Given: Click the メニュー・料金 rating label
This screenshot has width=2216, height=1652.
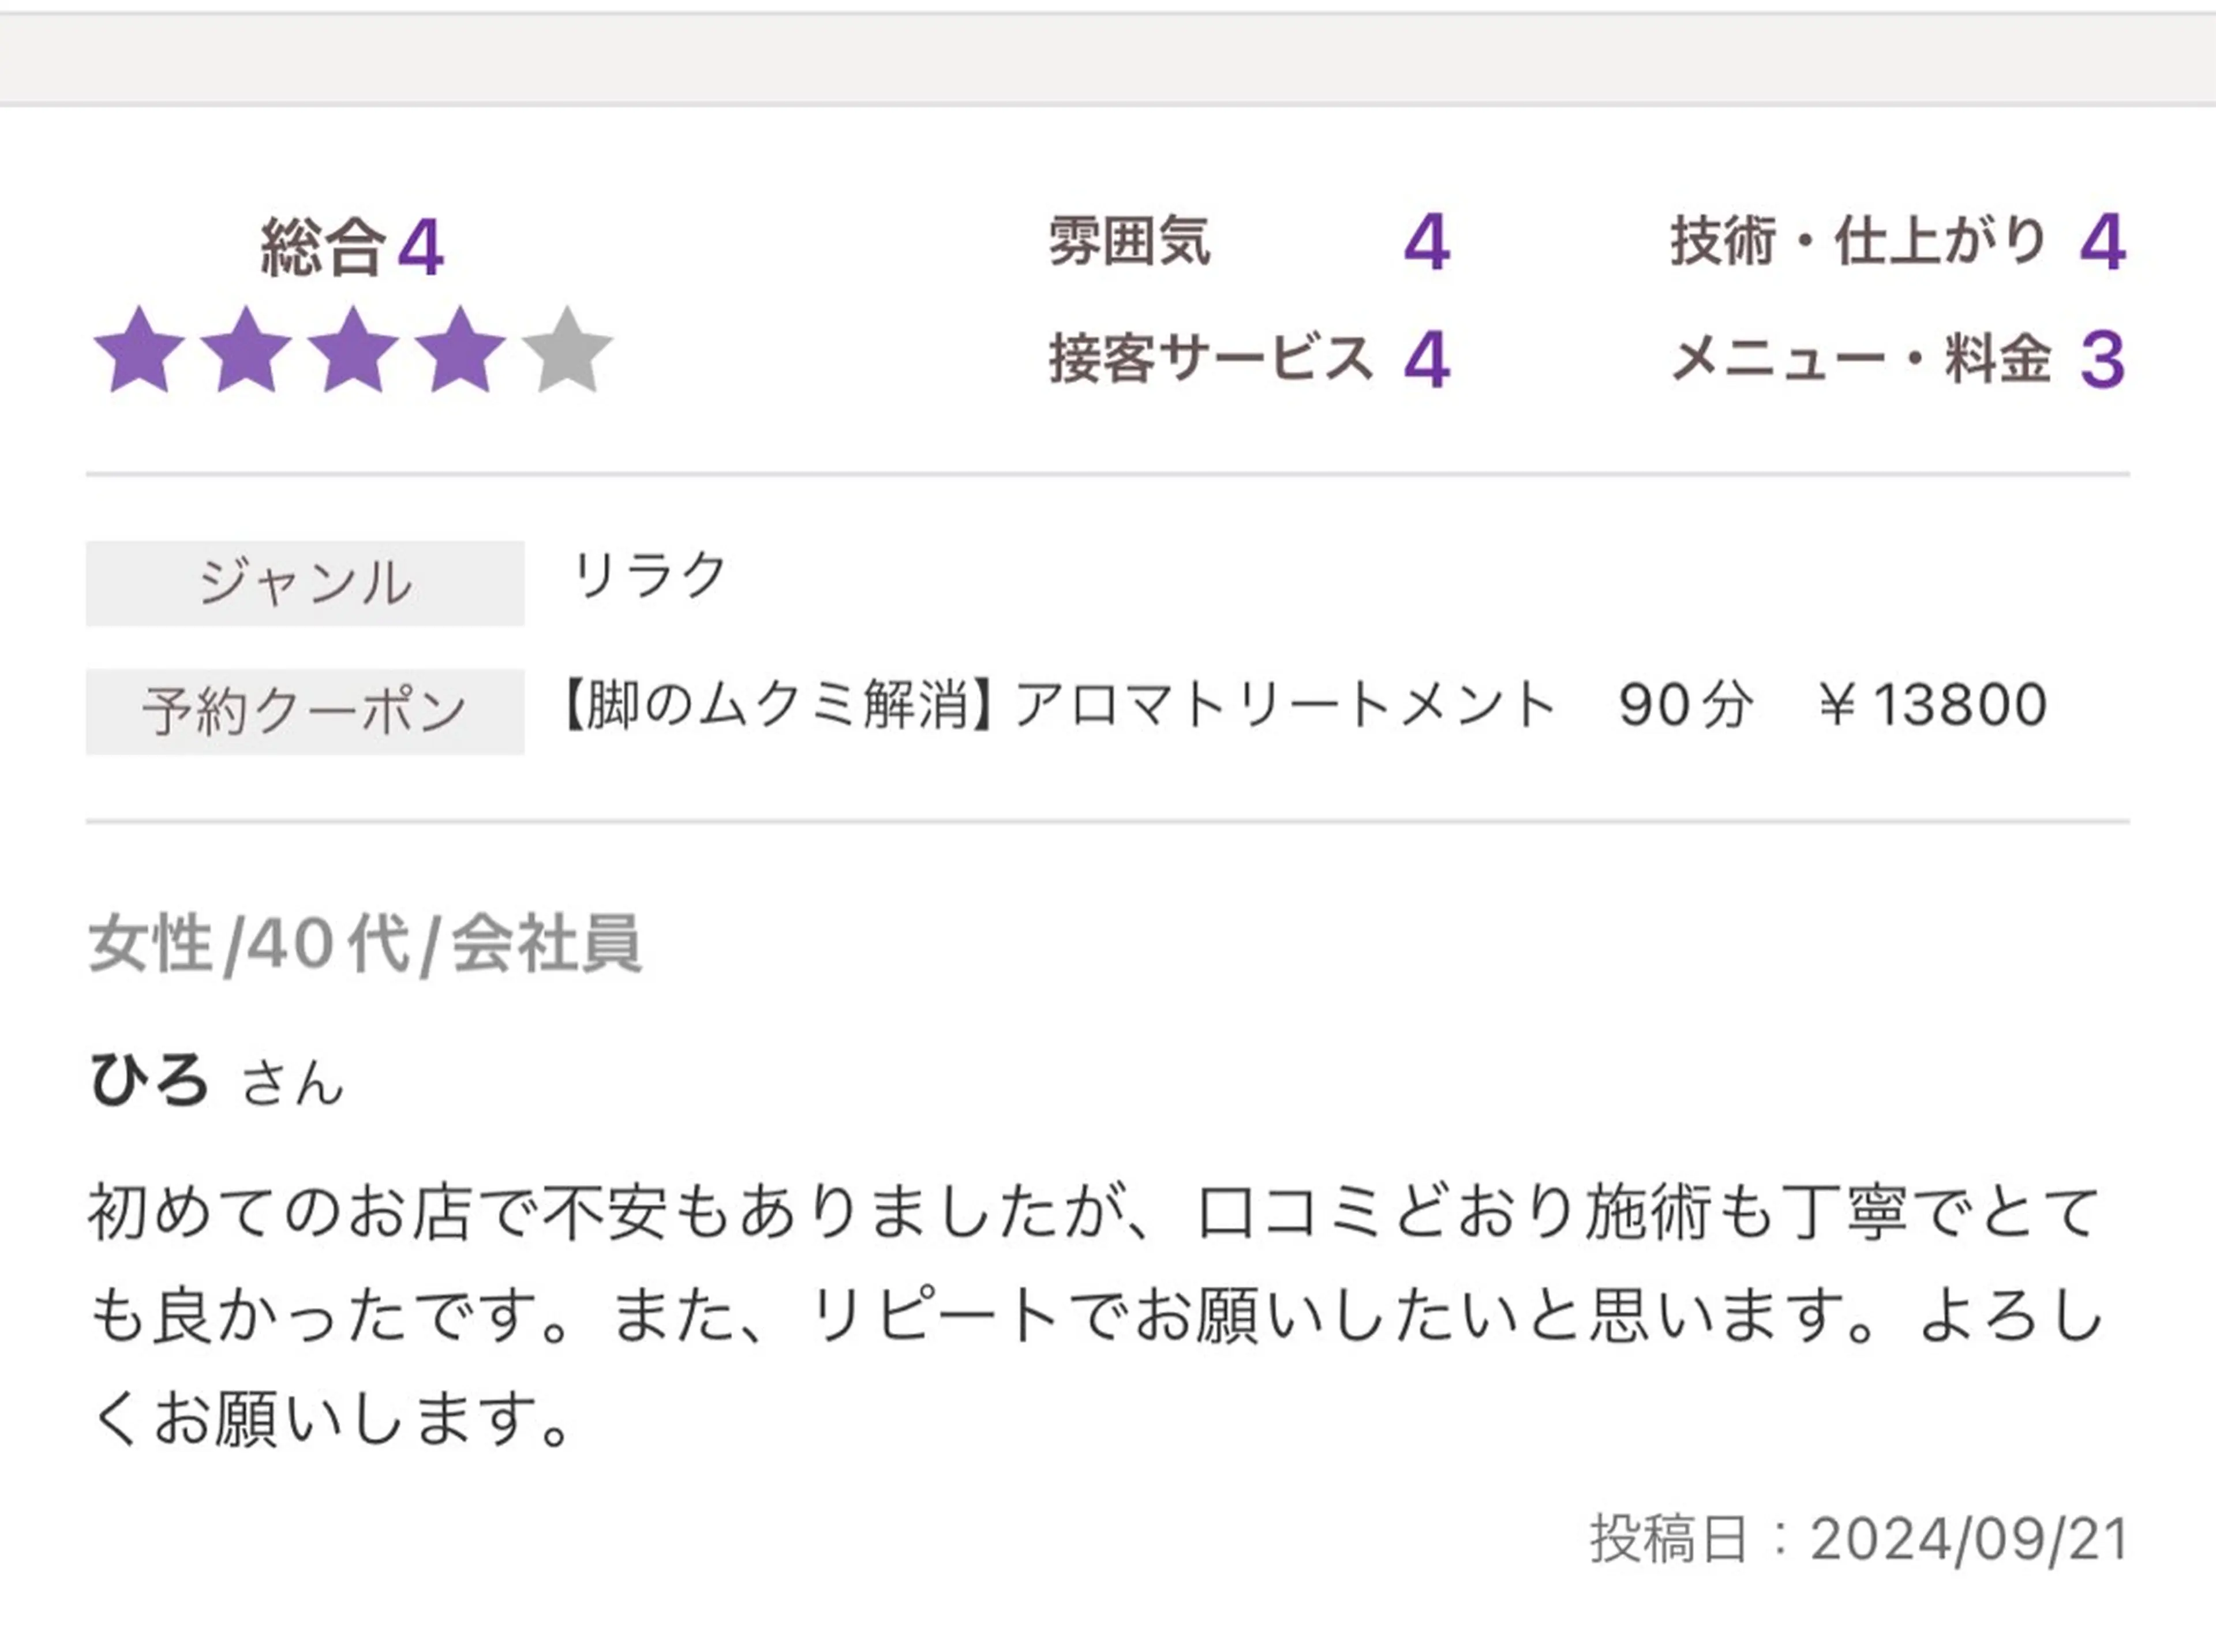Looking at the screenshot, I should (x=1861, y=359).
